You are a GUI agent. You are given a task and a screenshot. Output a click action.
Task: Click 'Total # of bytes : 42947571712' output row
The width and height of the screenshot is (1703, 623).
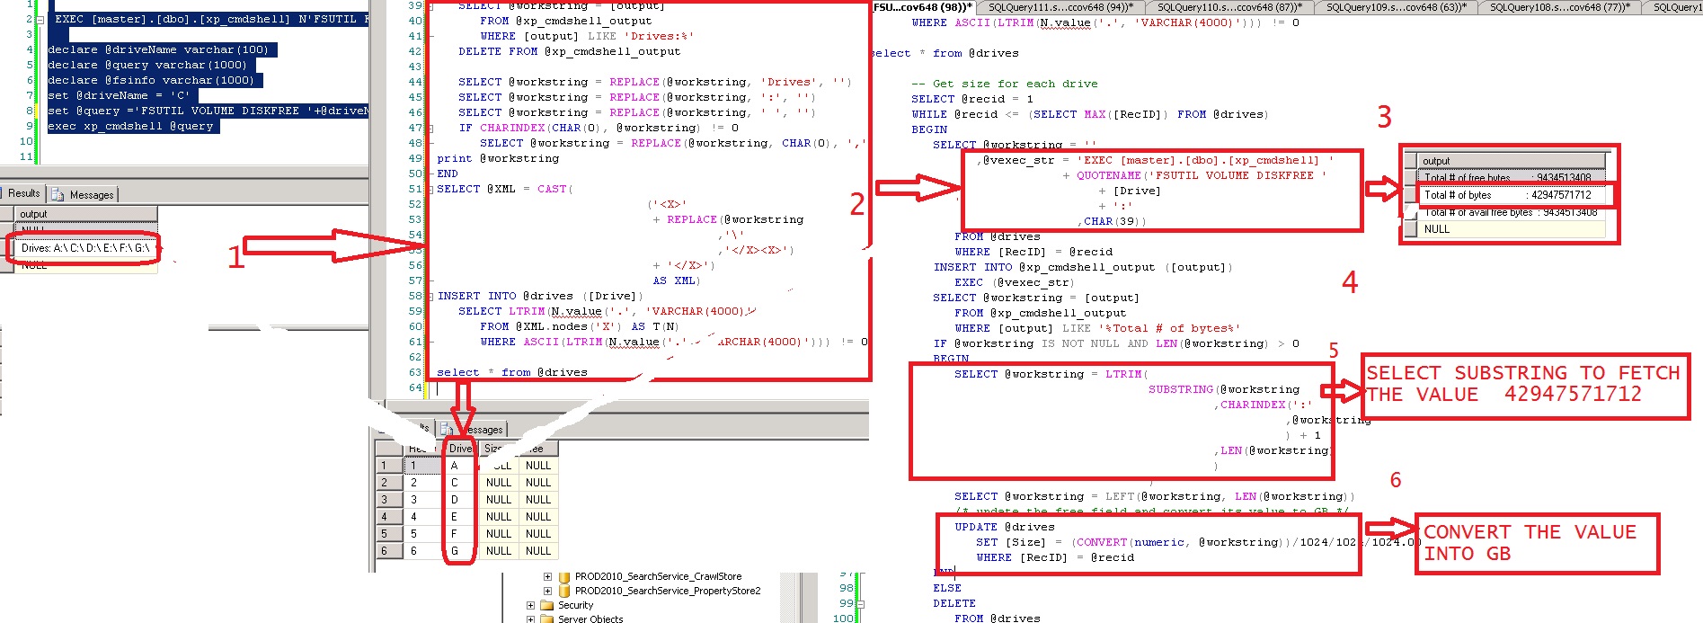coord(1512,195)
